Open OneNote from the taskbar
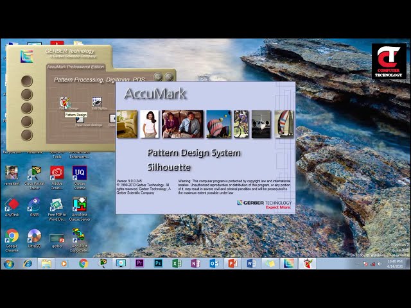 195,263
